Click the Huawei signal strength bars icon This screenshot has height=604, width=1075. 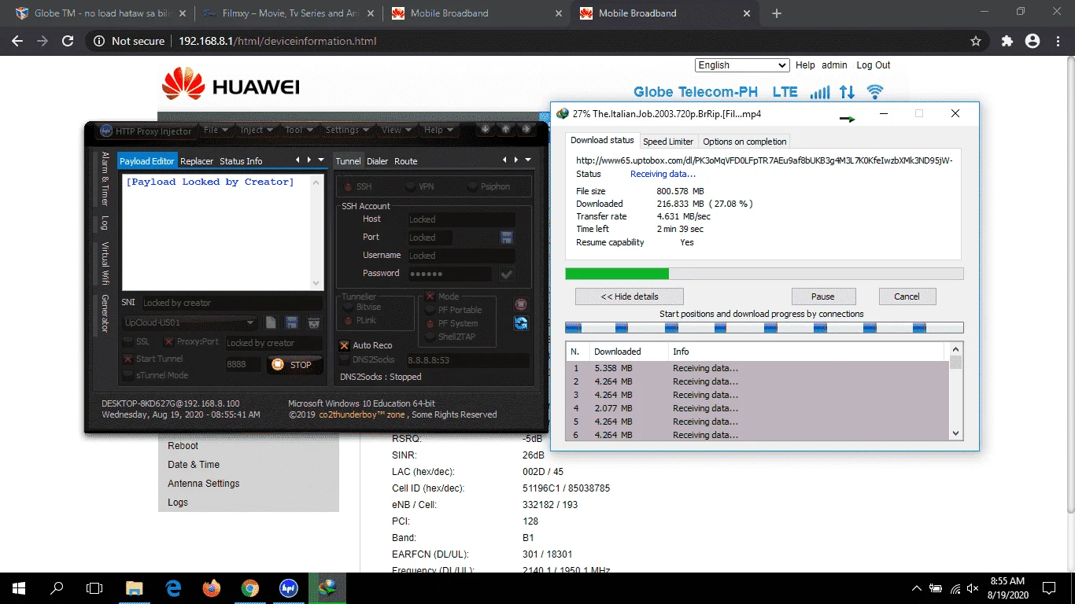tap(820, 92)
